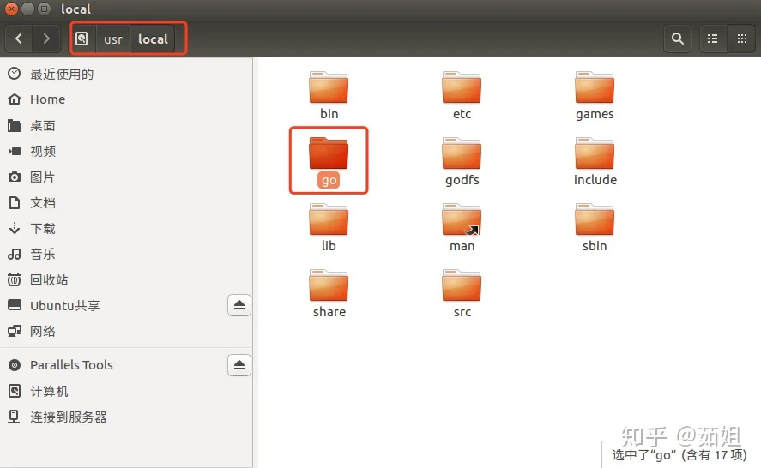Open the bin folder icon

point(329,87)
